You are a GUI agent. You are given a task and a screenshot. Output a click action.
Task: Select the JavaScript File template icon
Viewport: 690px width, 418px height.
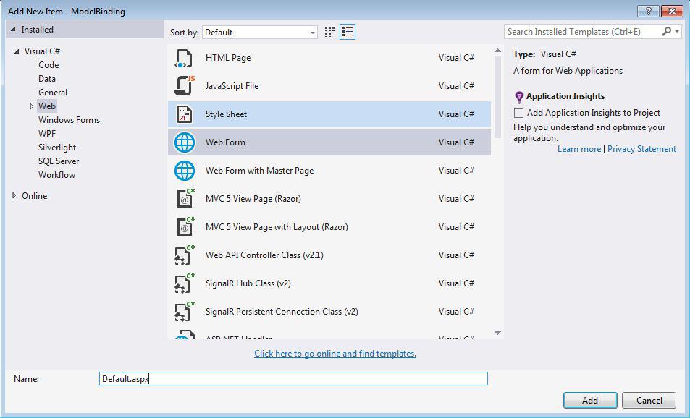(184, 85)
